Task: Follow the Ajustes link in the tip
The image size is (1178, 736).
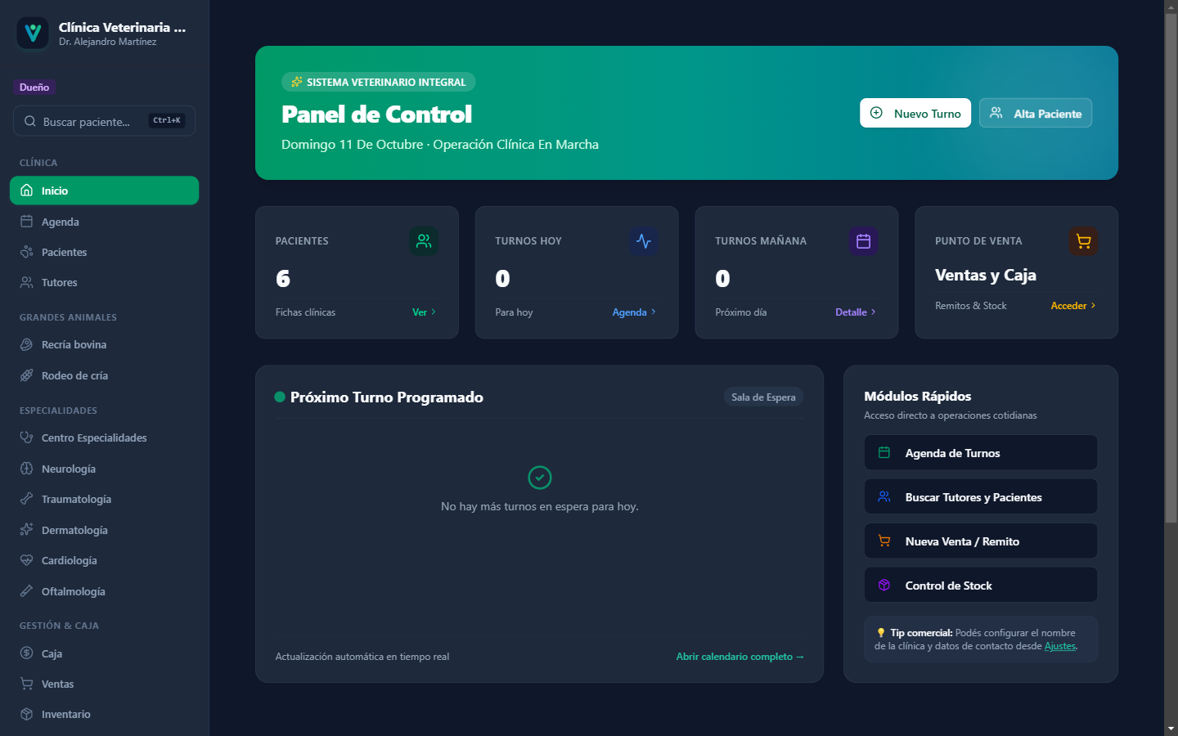Action: pyautogui.click(x=1060, y=646)
